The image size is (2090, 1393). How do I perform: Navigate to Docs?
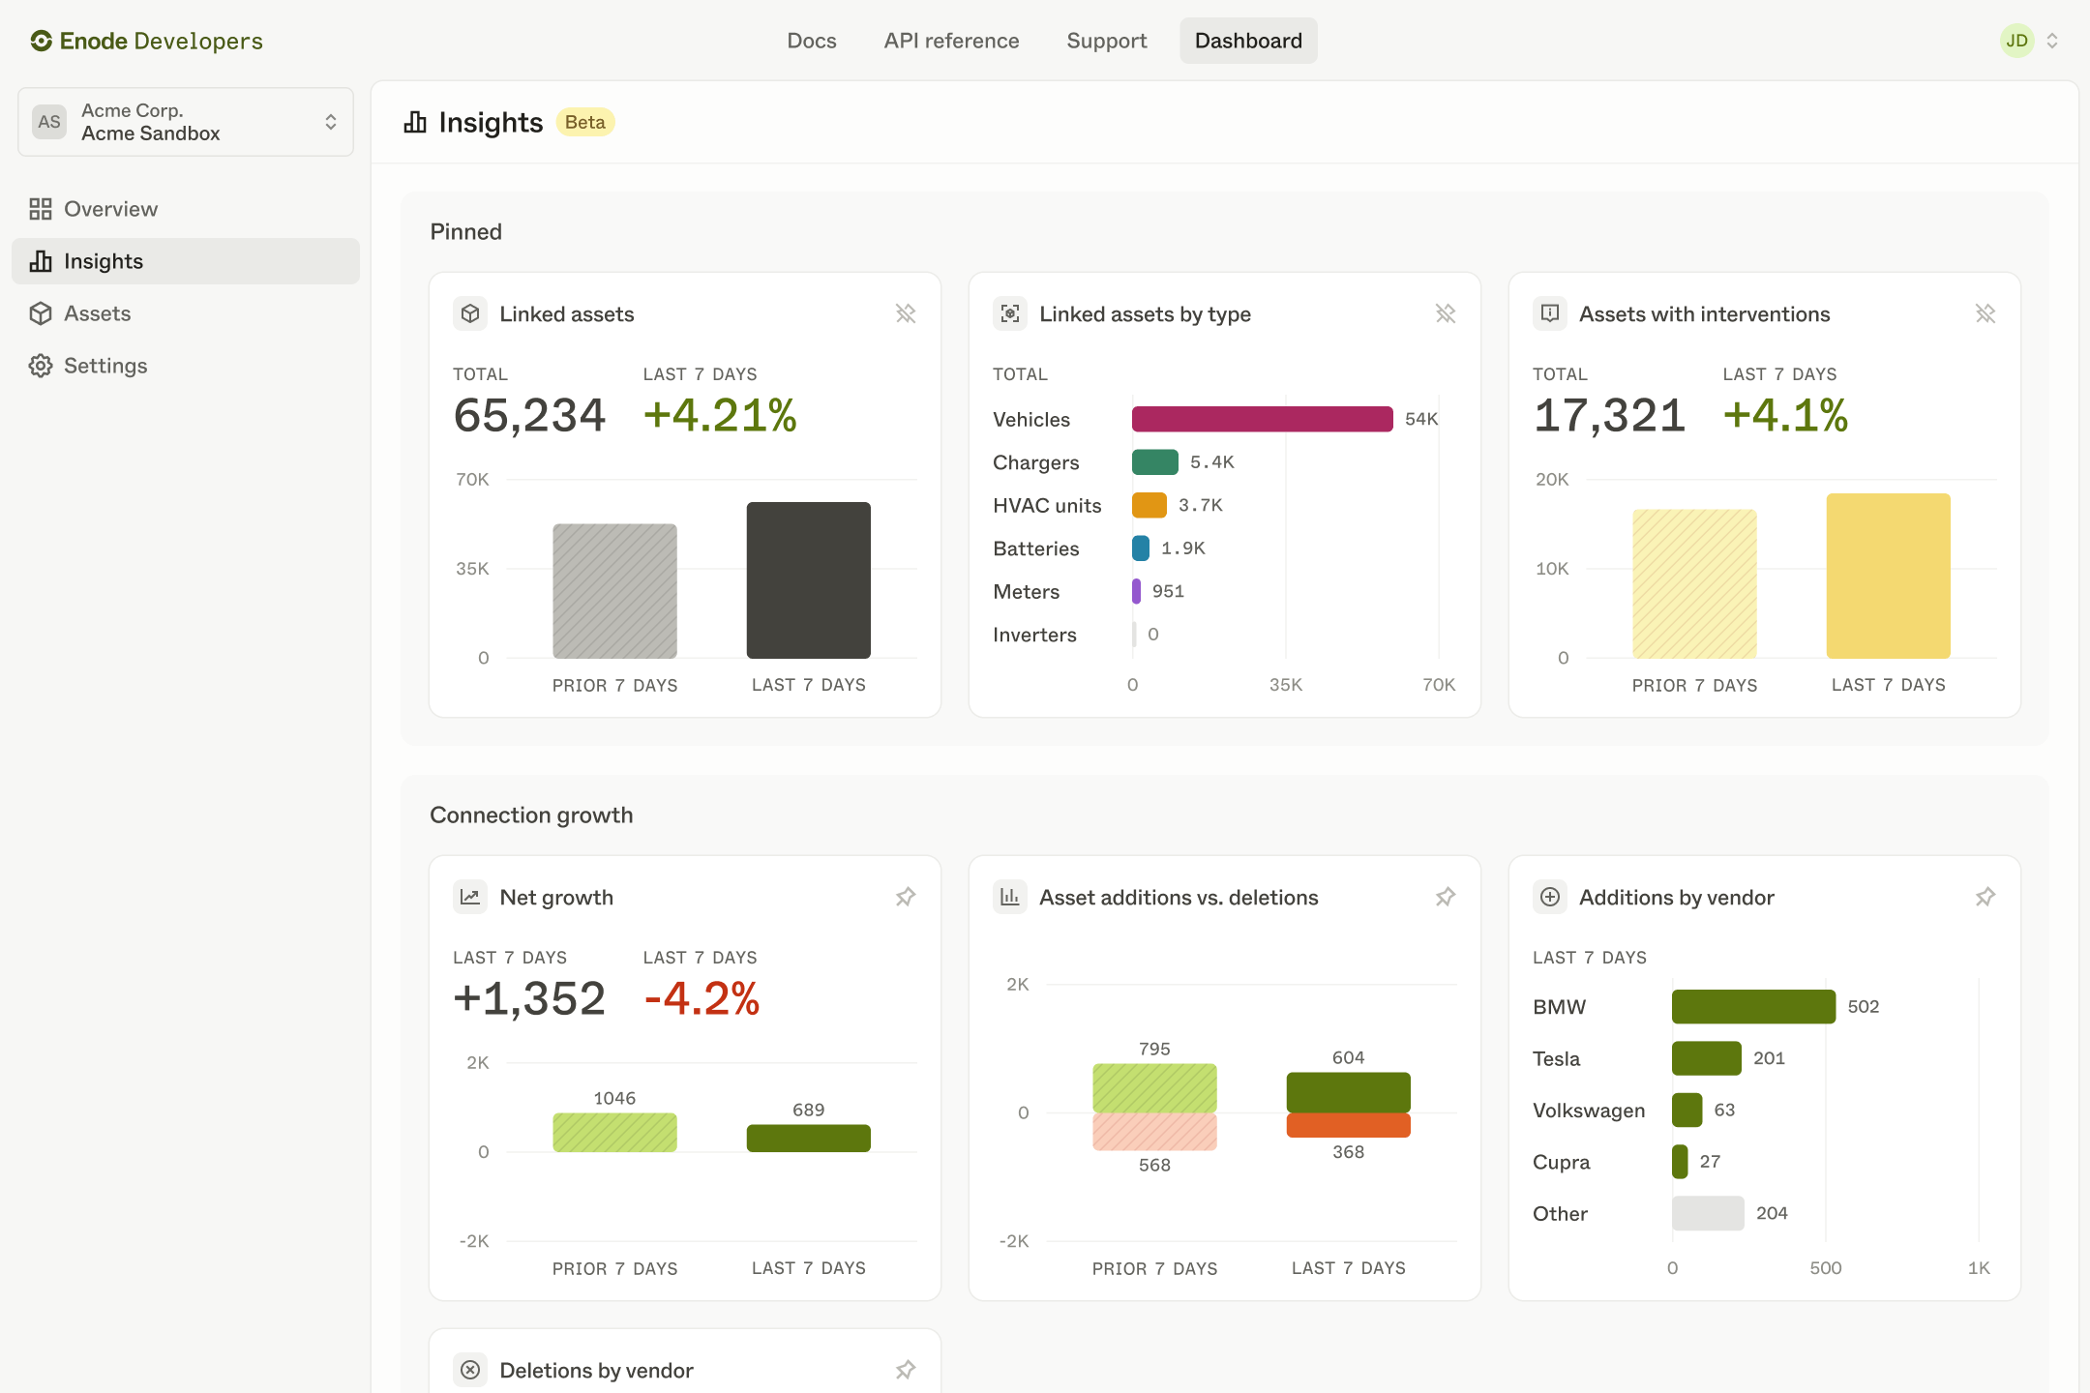click(811, 41)
